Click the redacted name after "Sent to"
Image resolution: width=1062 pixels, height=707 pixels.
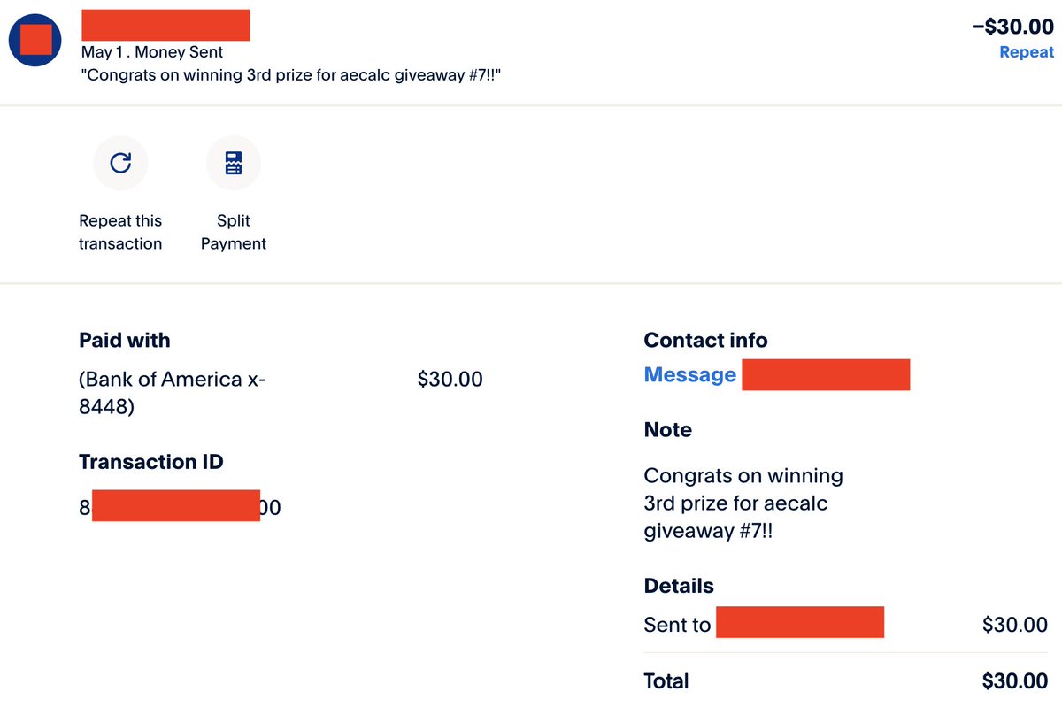coord(800,622)
